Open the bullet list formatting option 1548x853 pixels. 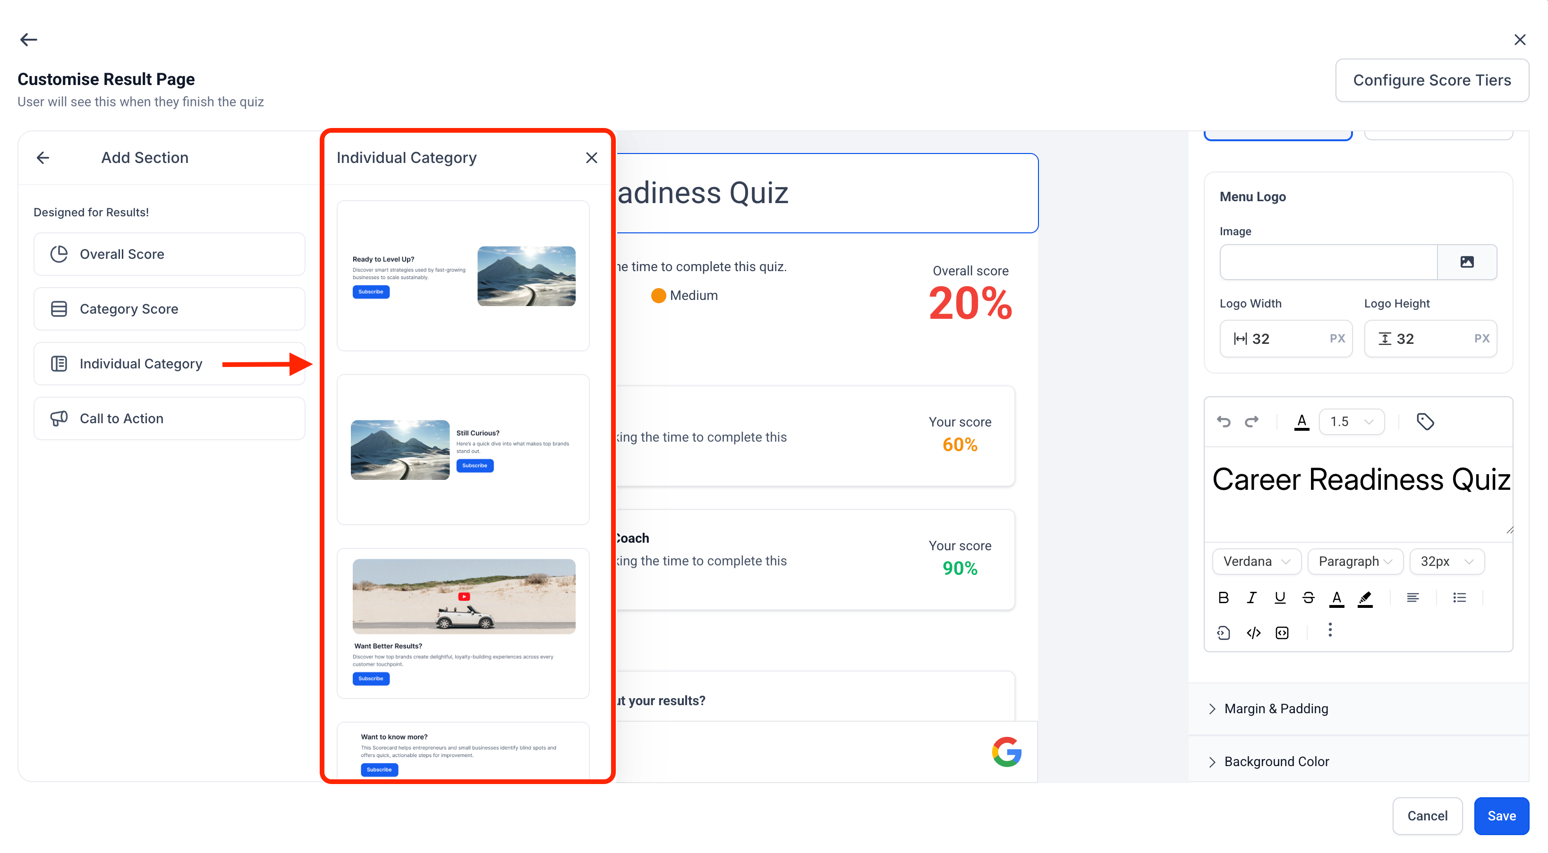[1460, 597]
